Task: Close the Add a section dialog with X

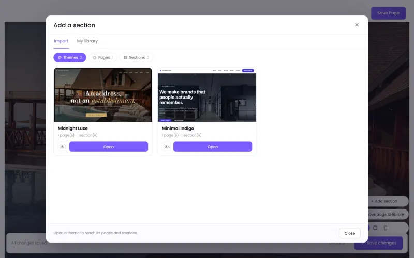Action: coord(357,25)
